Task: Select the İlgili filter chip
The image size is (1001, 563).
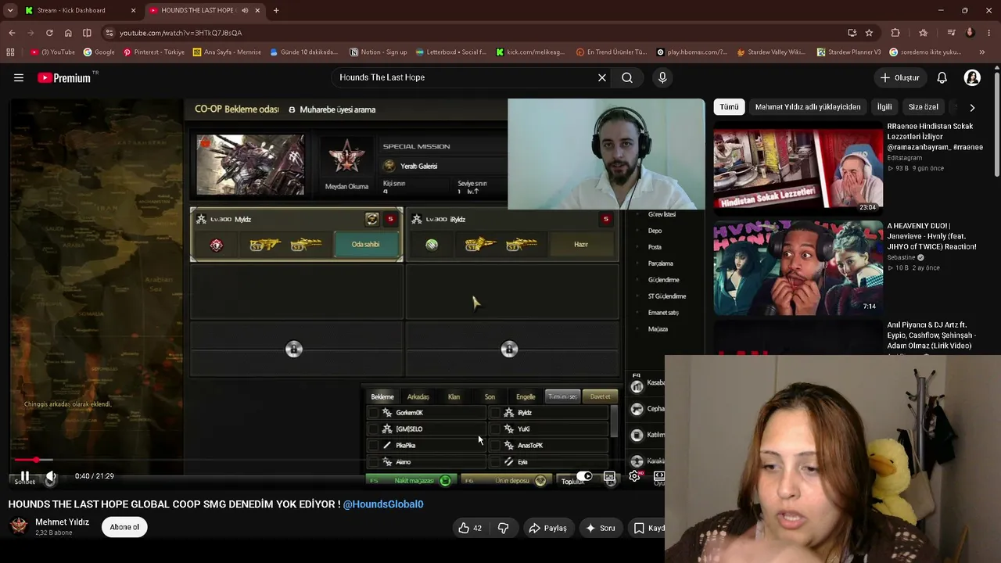Action: click(x=884, y=107)
